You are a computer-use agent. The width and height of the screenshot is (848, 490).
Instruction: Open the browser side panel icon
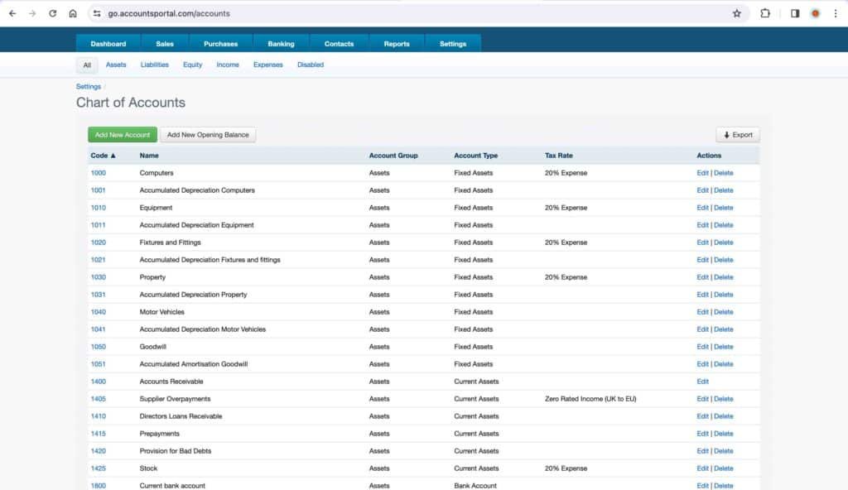[794, 13]
